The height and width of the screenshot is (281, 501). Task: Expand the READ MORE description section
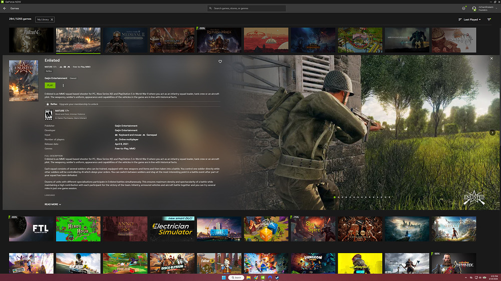pos(53,204)
